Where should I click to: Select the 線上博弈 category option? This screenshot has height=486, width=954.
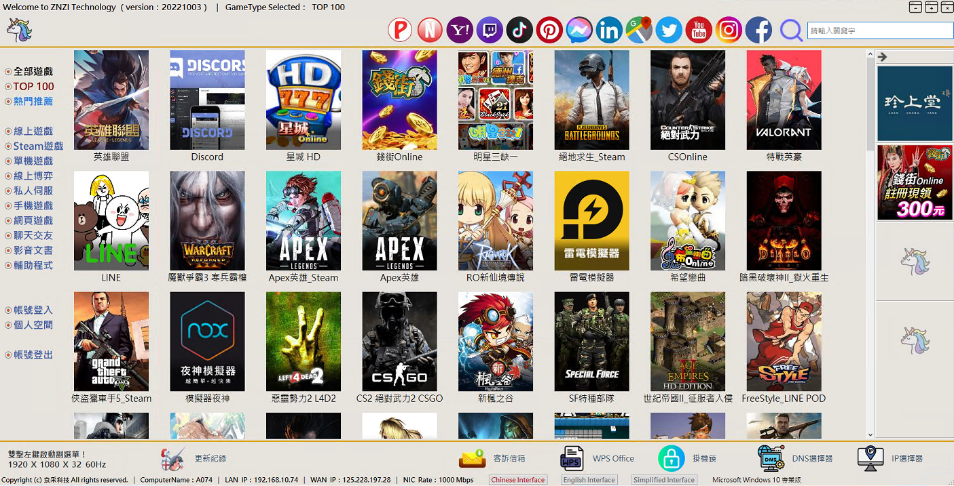[29, 176]
